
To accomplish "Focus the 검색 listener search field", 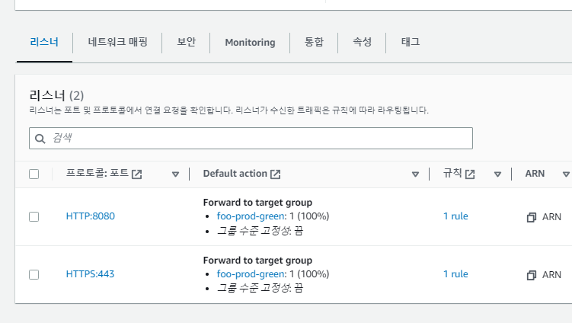I will [x=259, y=138].
